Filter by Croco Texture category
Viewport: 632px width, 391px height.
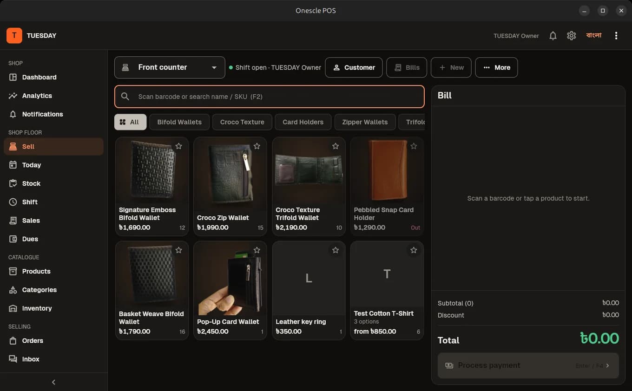(242, 122)
